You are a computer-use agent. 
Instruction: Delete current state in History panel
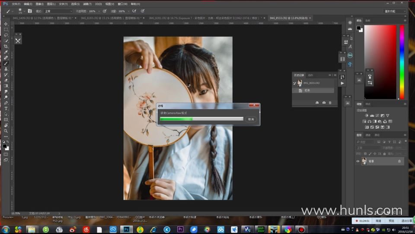pyautogui.click(x=330, y=103)
